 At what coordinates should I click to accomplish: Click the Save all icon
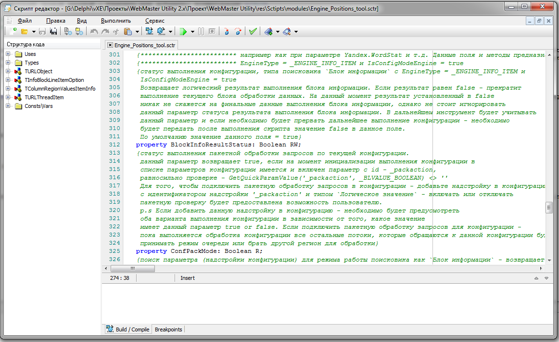[53, 31]
